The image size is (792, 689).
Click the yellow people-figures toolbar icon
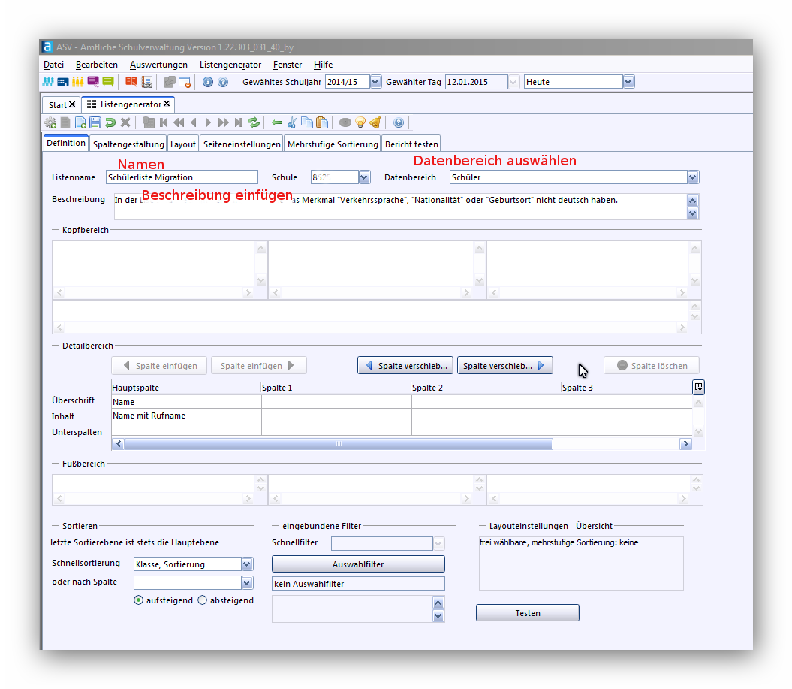pos(78,81)
